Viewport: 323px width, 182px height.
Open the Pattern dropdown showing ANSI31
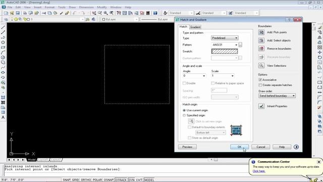[x=225, y=45]
